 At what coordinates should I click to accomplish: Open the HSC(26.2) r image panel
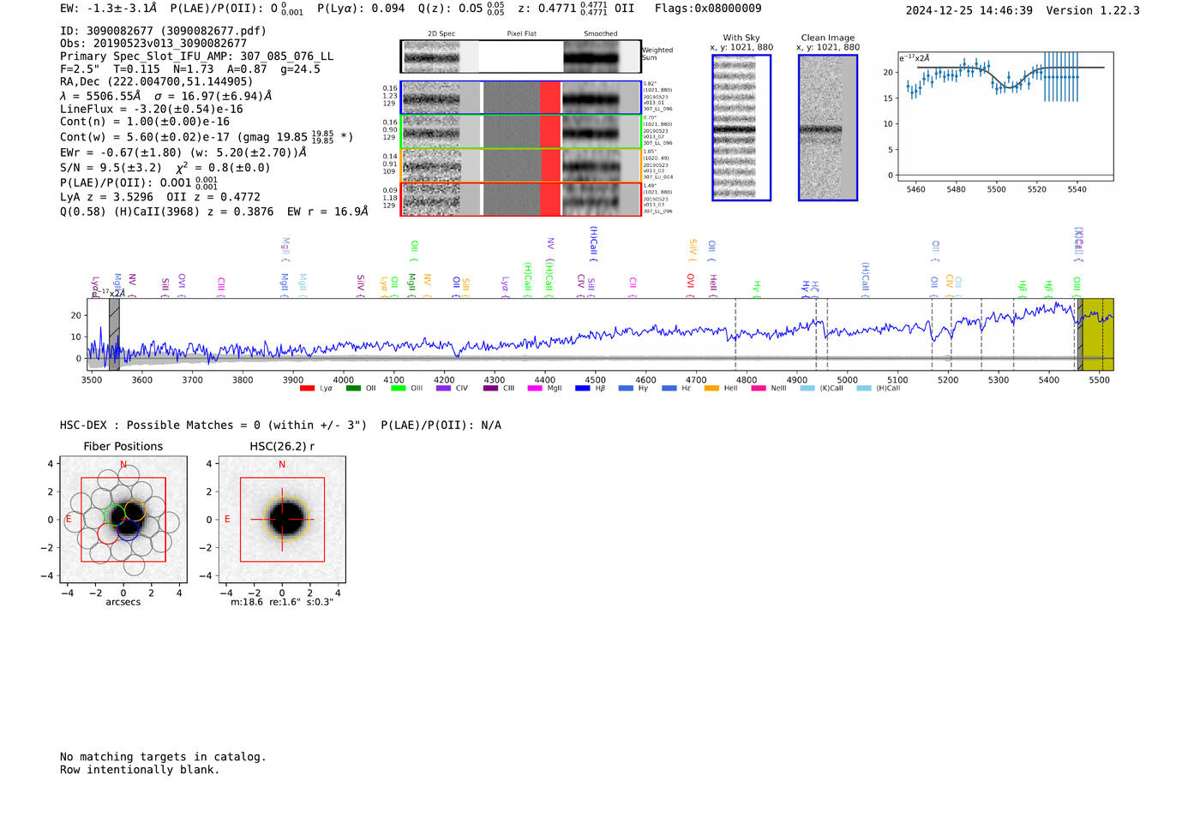tap(282, 520)
